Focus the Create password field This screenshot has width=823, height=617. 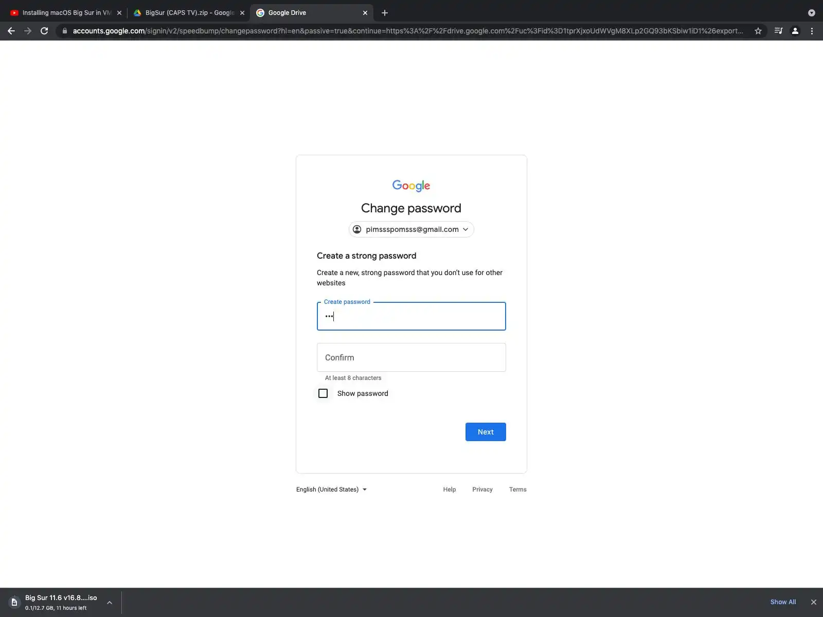[411, 316]
